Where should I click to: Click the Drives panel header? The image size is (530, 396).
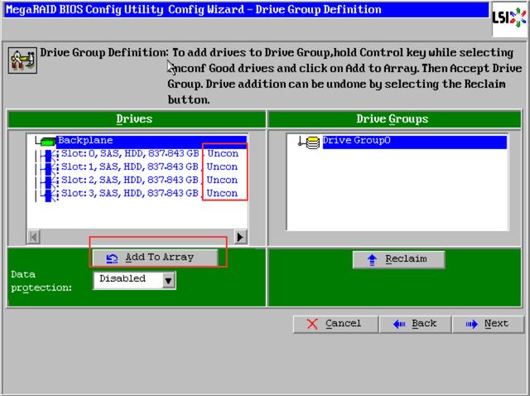click(x=136, y=119)
